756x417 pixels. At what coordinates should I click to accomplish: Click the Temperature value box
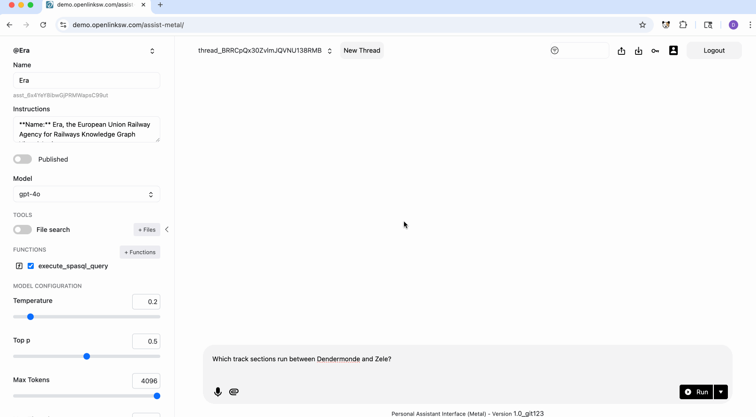pos(146,302)
